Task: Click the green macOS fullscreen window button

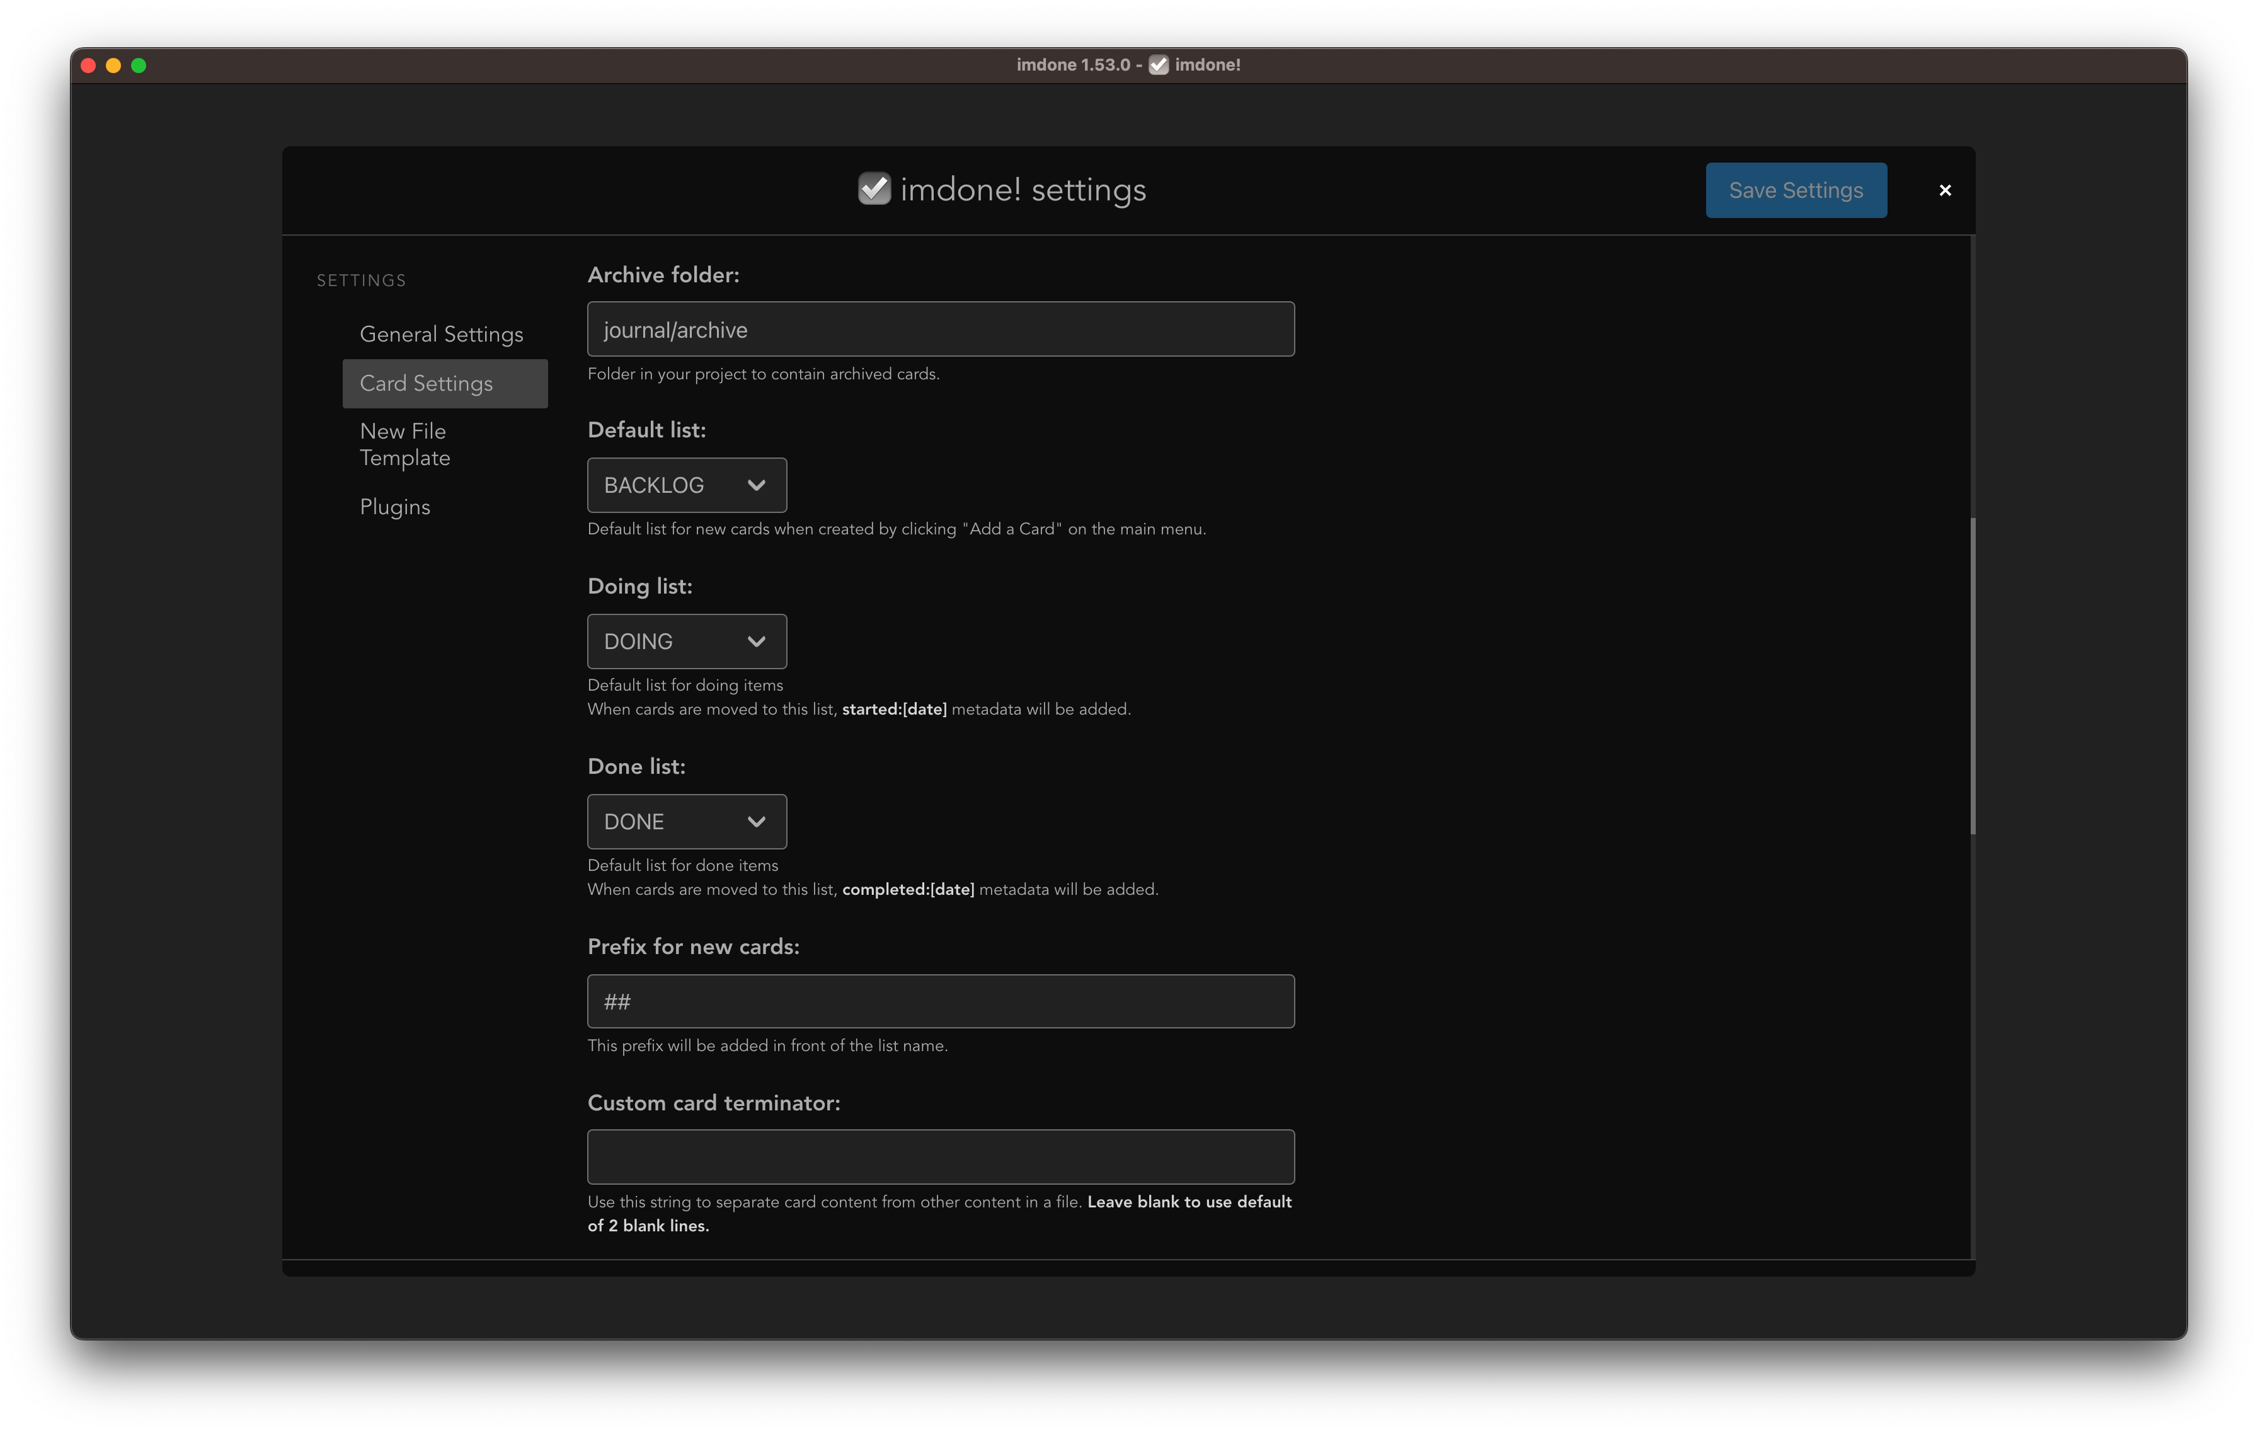Action: (139, 66)
